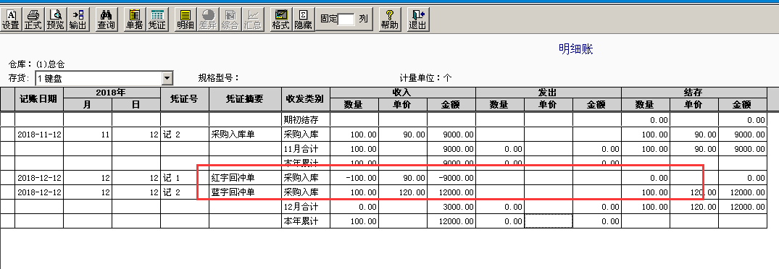Open 预览 print preview
The height and width of the screenshot is (269, 779).
pyautogui.click(x=55, y=20)
